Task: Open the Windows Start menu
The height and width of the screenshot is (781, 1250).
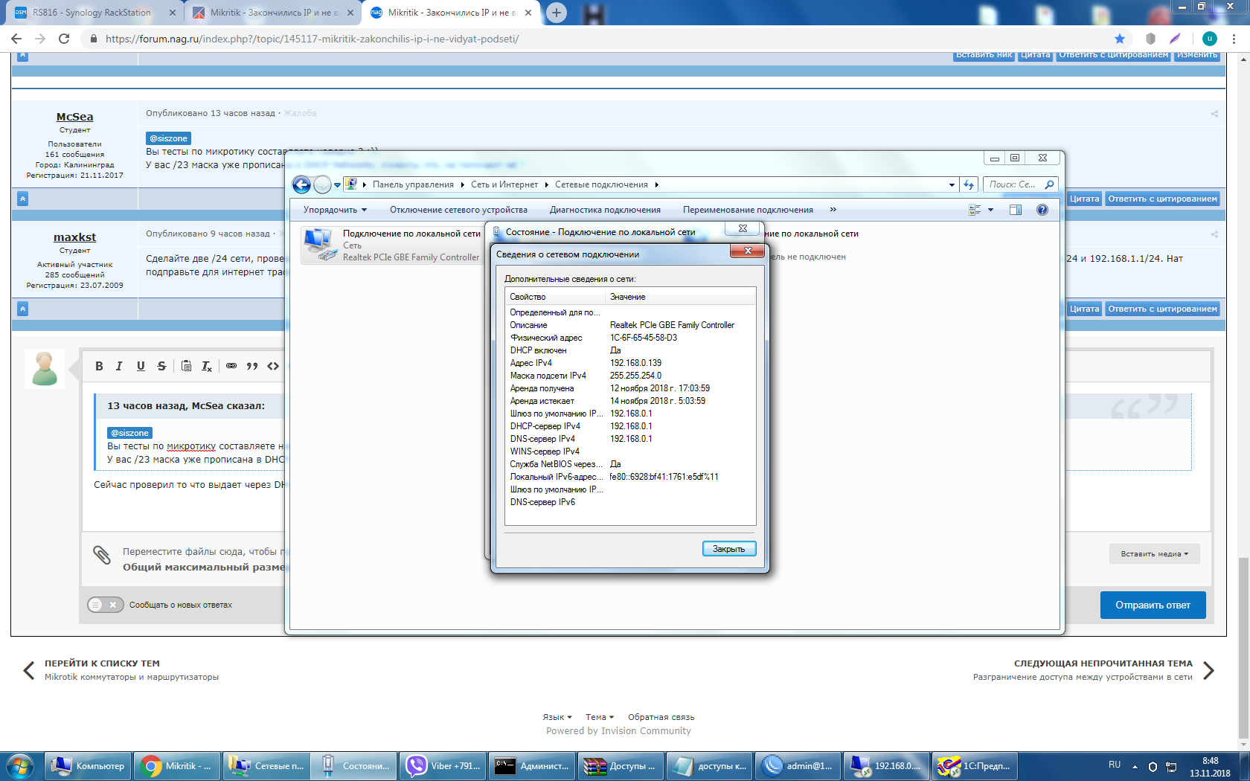Action: pyautogui.click(x=20, y=766)
